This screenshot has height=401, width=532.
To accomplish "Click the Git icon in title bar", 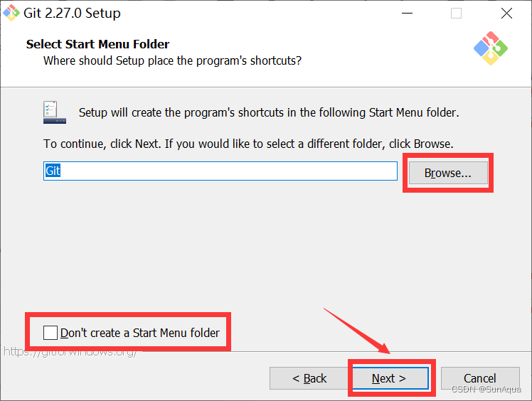I will point(11,13).
